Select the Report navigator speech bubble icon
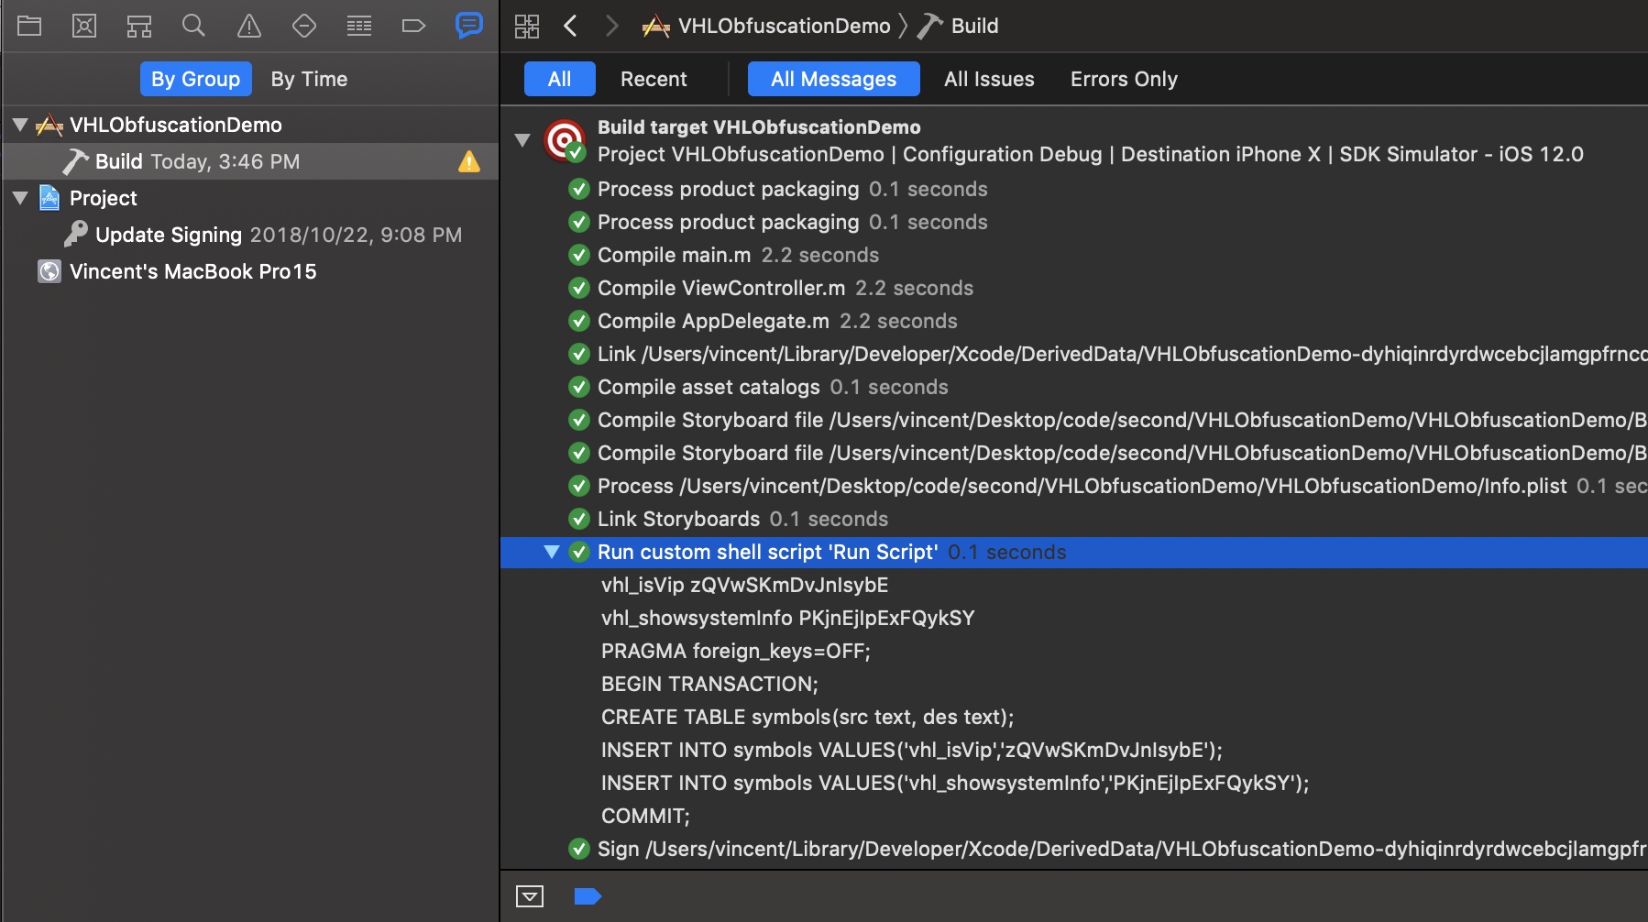This screenshot has width=1648, height=922. tap(468, 26)
